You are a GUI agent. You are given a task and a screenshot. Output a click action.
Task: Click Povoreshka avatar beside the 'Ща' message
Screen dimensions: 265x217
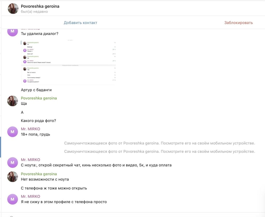(13, 101)
